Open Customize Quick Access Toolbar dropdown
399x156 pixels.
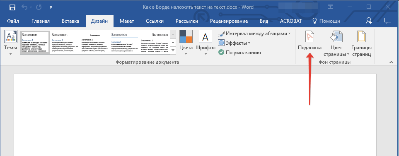tap(51, 7)
